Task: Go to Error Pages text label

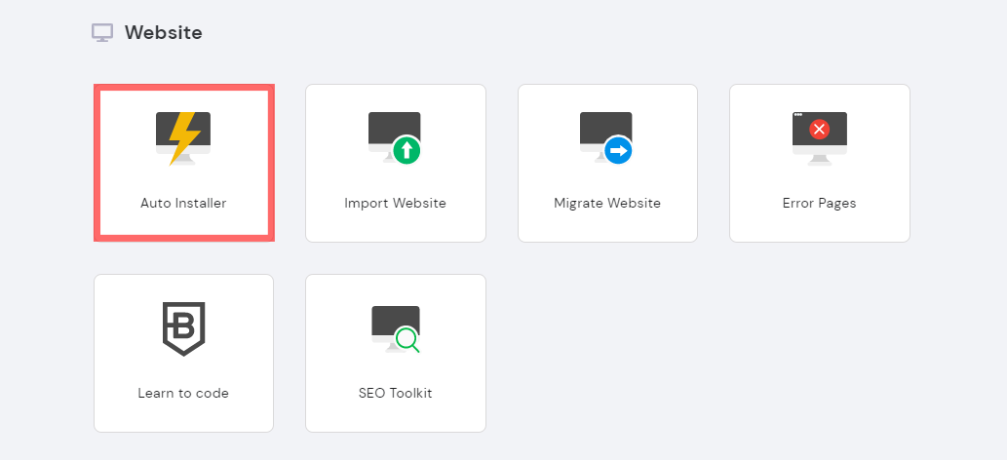Action: 819,204
